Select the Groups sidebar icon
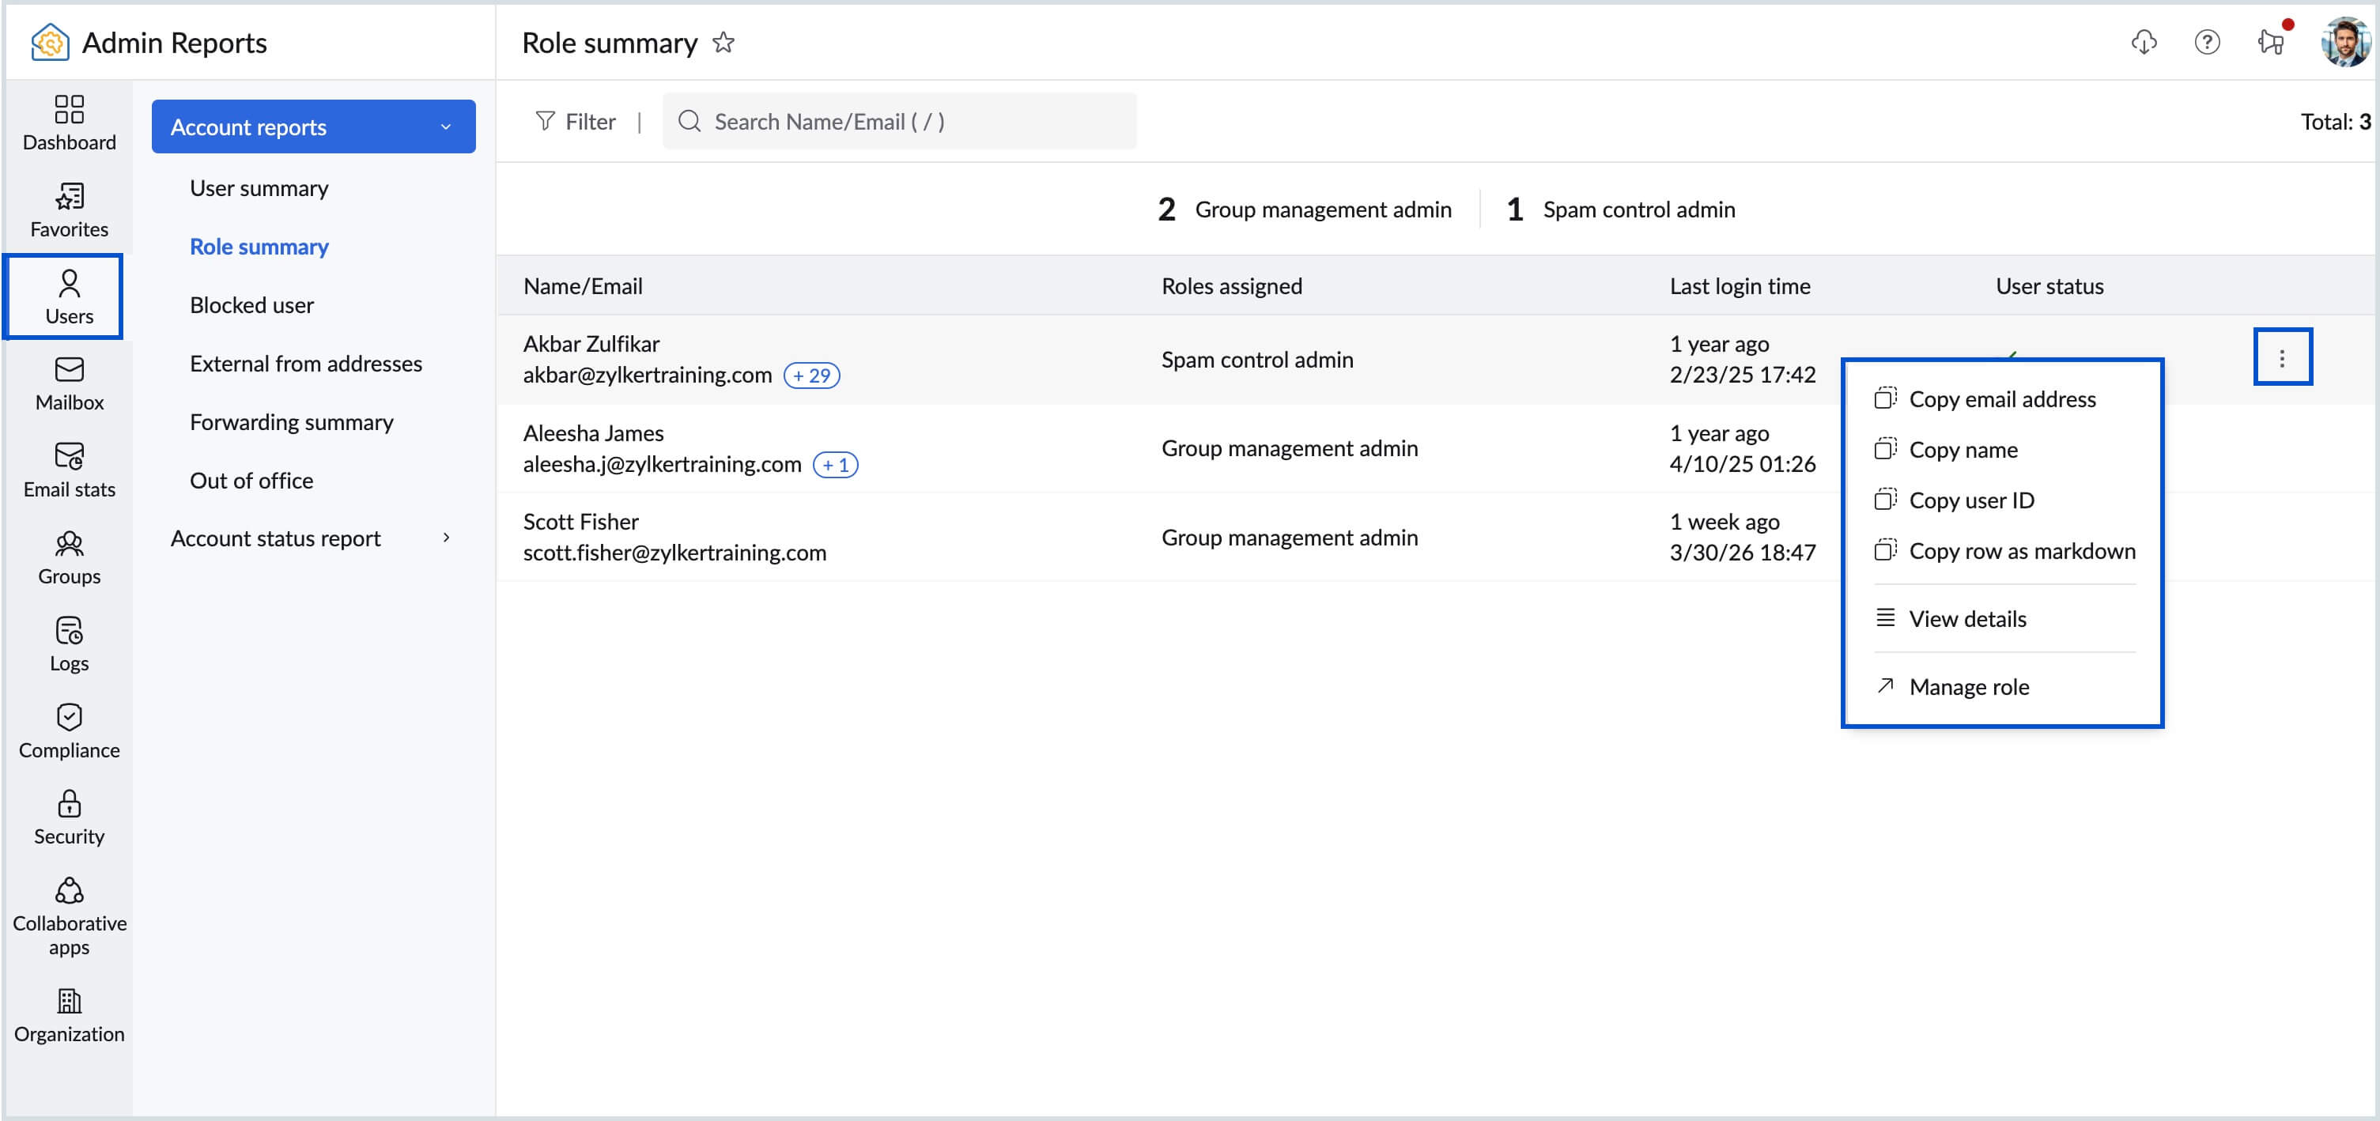The width and height of the screenshot is (2380, 1121). click(x=68, y=555)
